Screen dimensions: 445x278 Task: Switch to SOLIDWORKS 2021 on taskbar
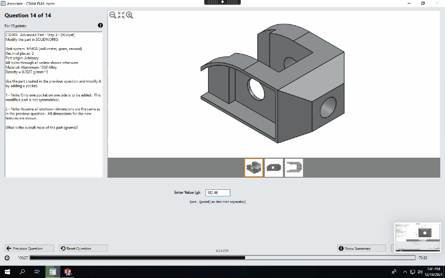click(x=67, y=272)
